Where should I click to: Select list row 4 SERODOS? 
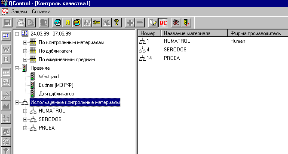[x=213, y=50]
